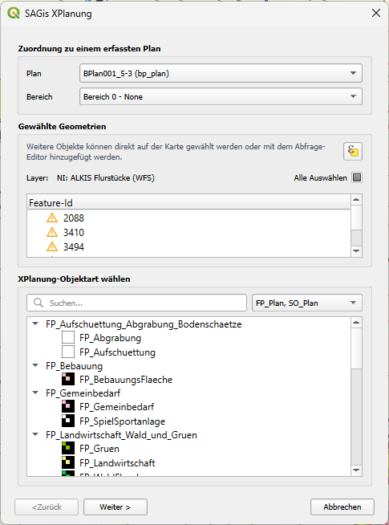
Task: Click the empty box beside FP_Abgrabung
Action: click(x=68, y=337)
